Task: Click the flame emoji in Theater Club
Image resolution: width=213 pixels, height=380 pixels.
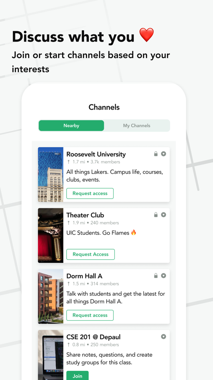Action: [134, 233]
